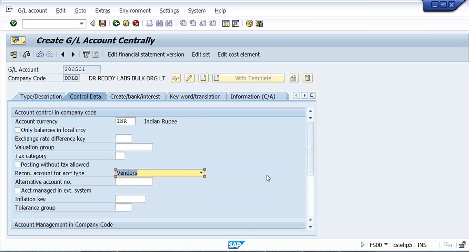
Task: Check 'Acct managed in ext. system' box
Action: tap(18, 191)
